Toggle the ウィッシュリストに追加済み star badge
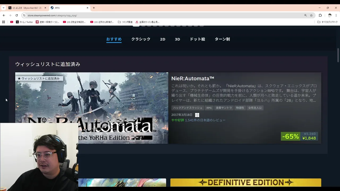The image size is (340, 191). click(39, 79)
